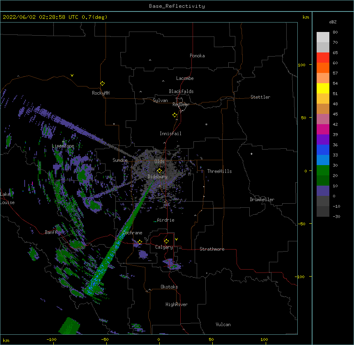Click the Vulcan label
Viewport: 354px width, 345px height.
(x=223, y=325)
